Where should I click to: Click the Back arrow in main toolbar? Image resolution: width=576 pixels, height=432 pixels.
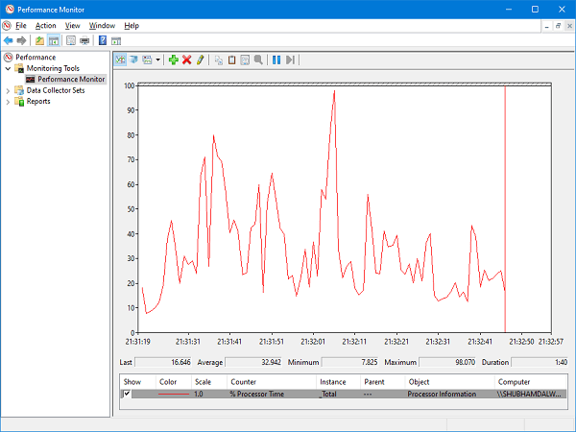[9, 41]
